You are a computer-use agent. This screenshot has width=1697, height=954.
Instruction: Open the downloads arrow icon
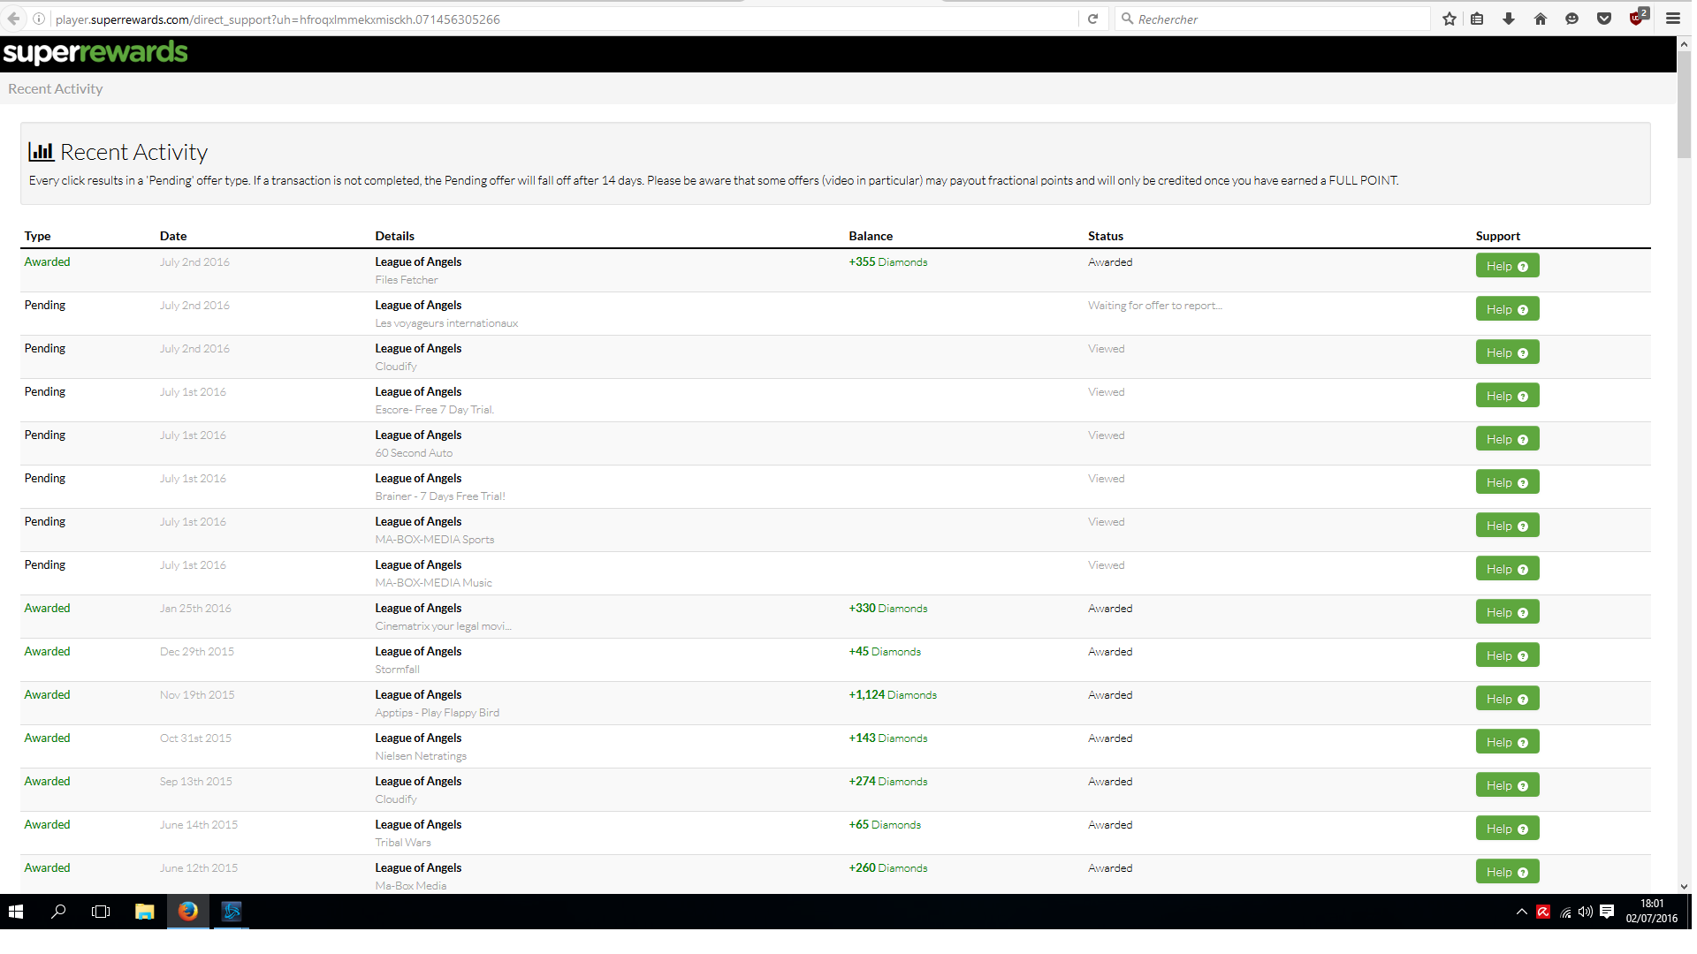click(1509, 19)
